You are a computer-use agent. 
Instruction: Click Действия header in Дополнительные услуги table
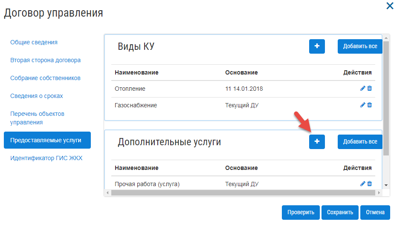coord(358,168)
